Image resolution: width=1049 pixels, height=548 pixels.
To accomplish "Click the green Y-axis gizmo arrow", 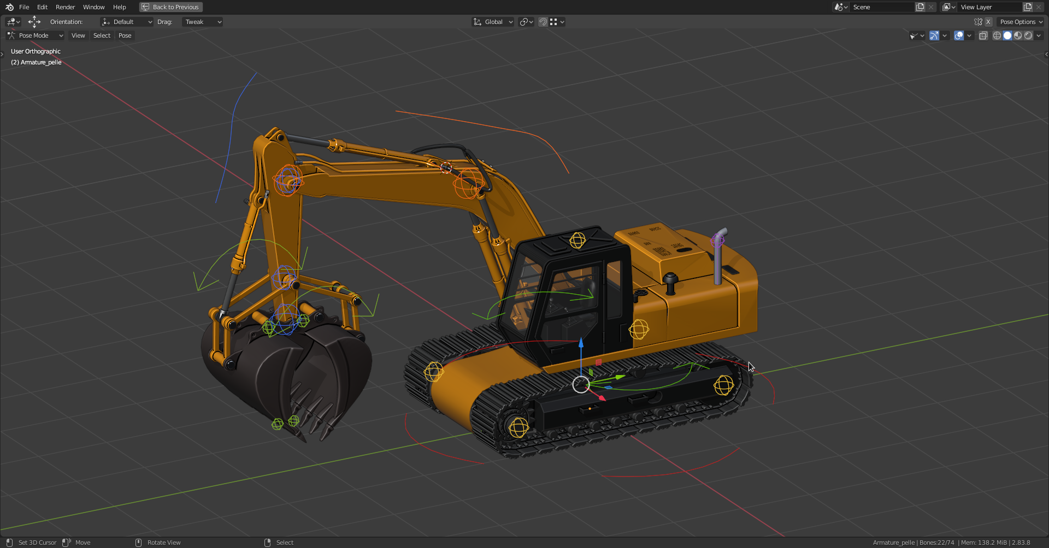I will [619, 377].
